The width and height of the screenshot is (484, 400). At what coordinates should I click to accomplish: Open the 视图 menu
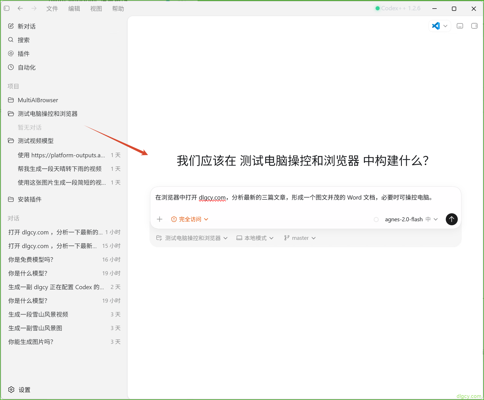(x=96, y=9)
